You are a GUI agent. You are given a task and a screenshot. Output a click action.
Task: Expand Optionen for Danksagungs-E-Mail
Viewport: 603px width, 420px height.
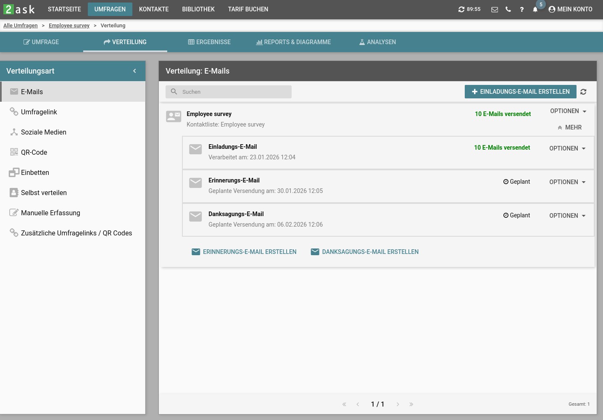[x=567, y=216]
